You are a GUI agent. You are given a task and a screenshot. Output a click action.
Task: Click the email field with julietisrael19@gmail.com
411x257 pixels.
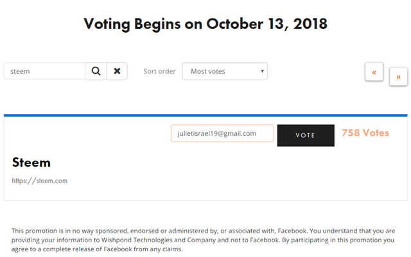[x=222, y=133]
